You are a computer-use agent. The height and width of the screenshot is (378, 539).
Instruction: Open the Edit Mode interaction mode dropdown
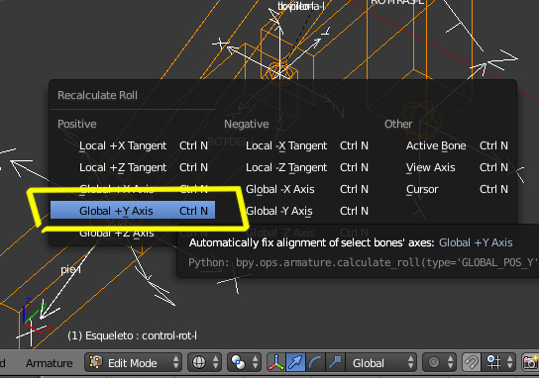pos(134,362)
